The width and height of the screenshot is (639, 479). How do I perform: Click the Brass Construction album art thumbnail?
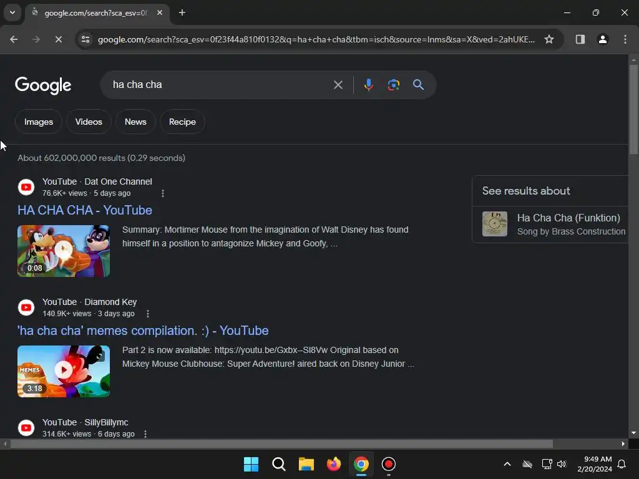pos(495,224)
